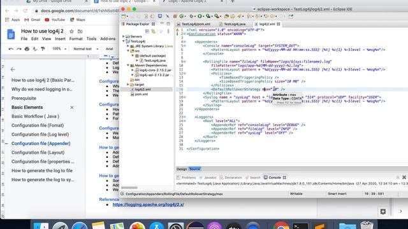Click the Google Docs home logo

tap(11, 34)
